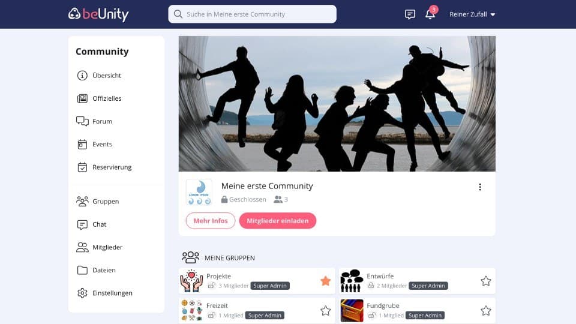
Task: Star the Fundgrube group
Action: (485, 311)
